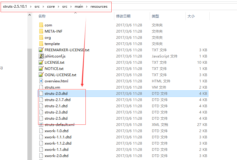This screenshot has height=160, width=237.
Task: Click the JavaScript 文件 type cell
Action: [165, 56]
